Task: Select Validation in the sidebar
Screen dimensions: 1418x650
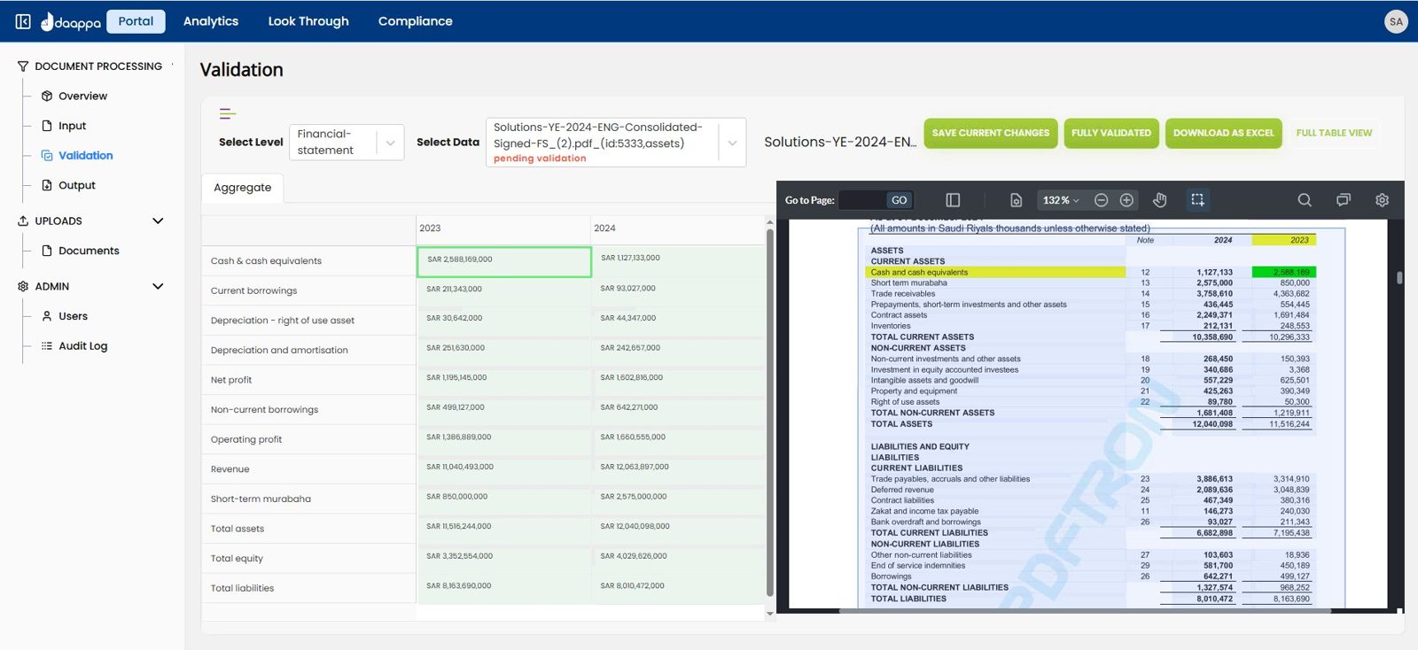Action: click(85, 155)
